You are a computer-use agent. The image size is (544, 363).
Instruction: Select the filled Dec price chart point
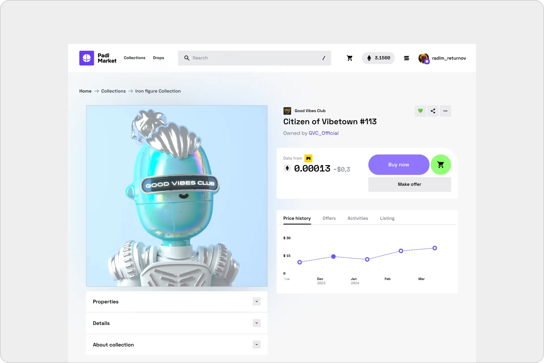[x=333, y=257]
